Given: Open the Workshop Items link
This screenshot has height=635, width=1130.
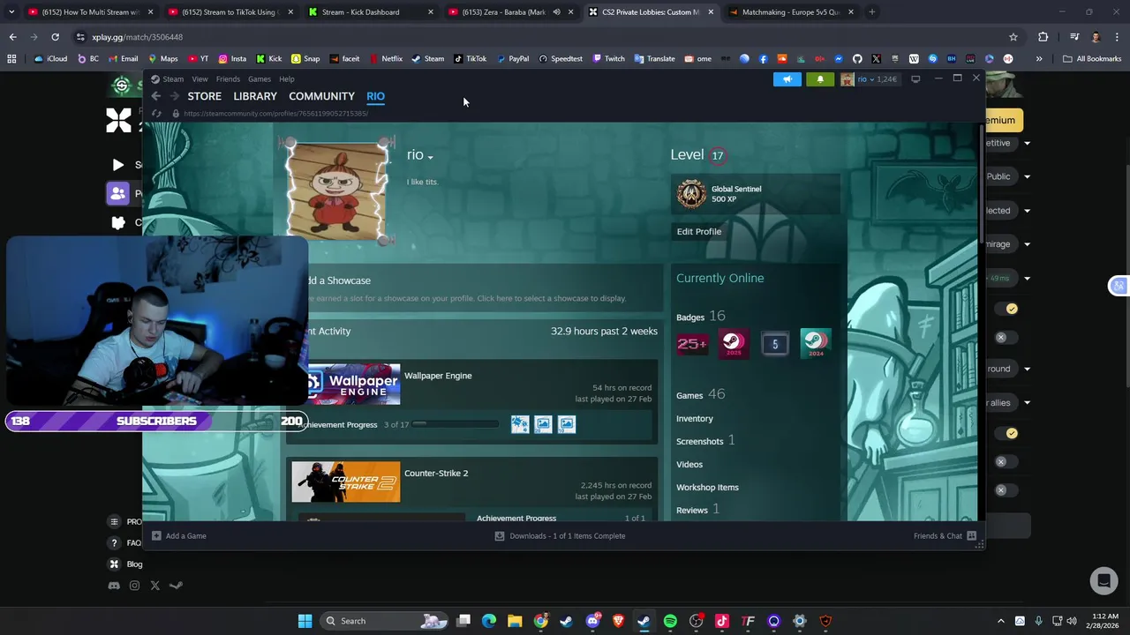Looking at the screenshot, I should coord(707,488).
